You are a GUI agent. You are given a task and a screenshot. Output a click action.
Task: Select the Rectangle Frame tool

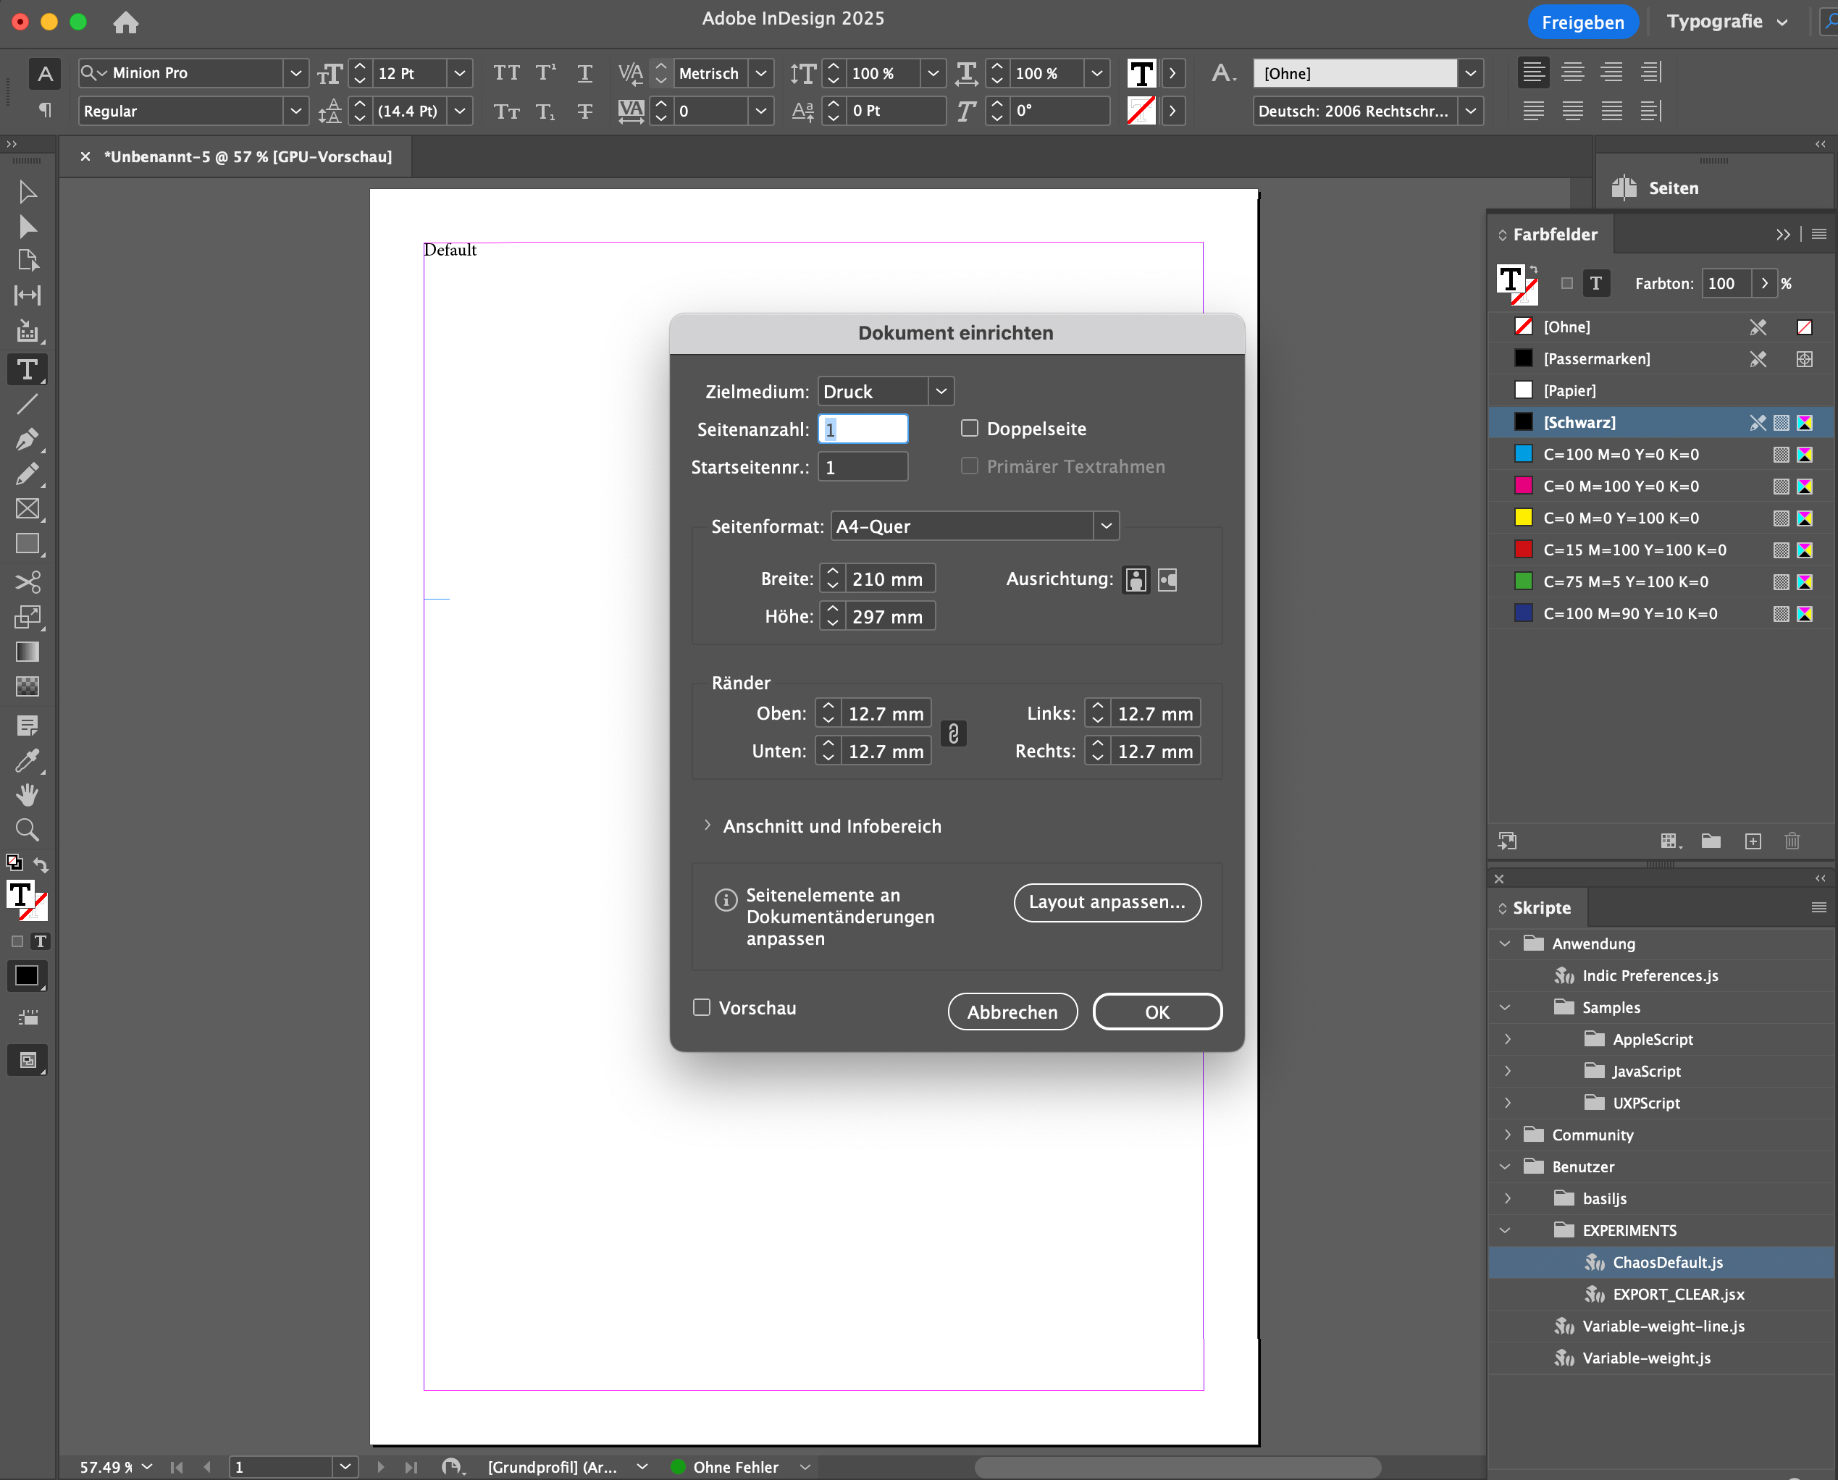pyautogui.click(x=28, y=509)
